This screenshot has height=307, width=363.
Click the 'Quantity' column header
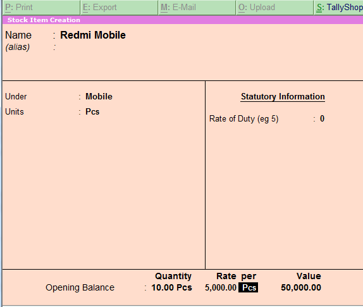coord(173,276)
